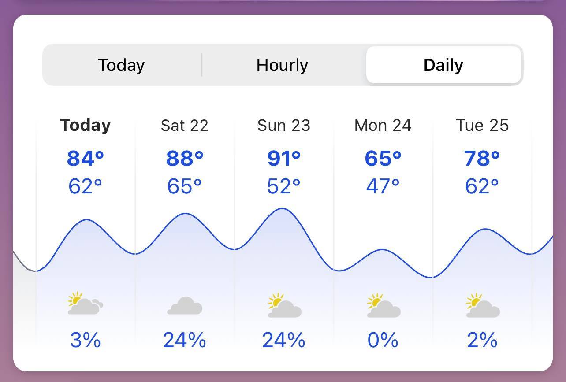Image resolution: width=566 pixels, height=382 pixels.
Task: Click the cloudy icon for Sat 22
Action: [x=185, y=305]
